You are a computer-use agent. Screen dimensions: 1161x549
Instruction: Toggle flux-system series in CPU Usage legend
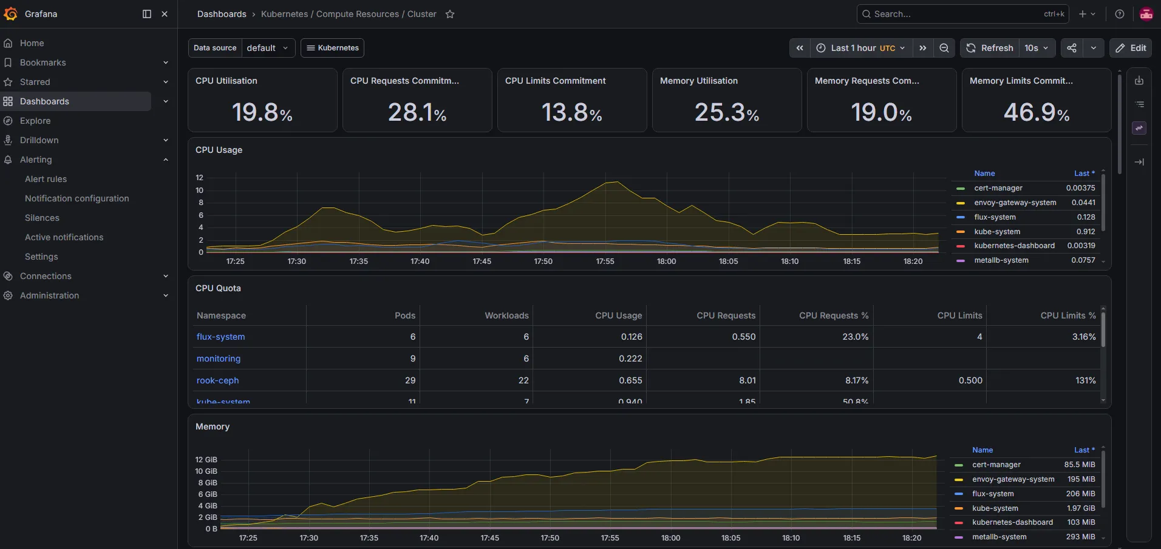pos(995,217)
